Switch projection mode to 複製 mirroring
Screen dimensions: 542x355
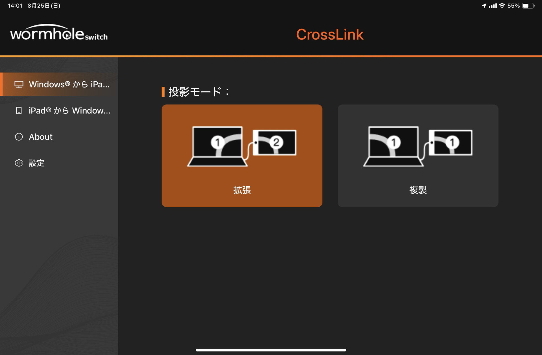pos(418,156)
